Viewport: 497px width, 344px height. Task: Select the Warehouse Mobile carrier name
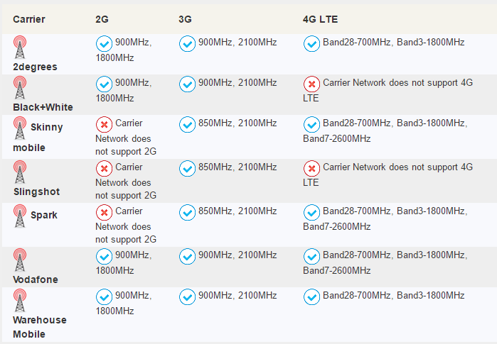pos(40,327)
